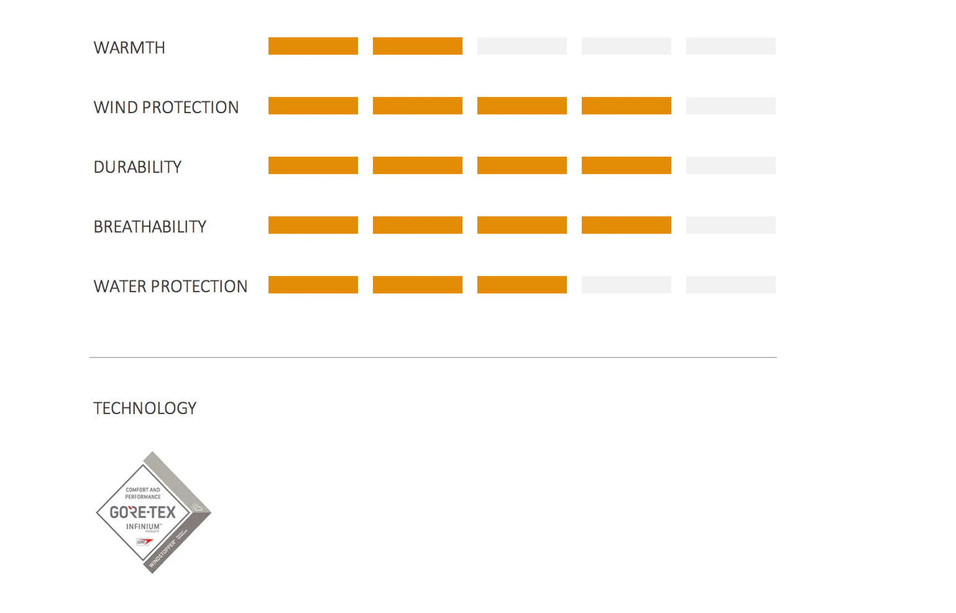956x613 pixels.
Task: Click the fourth orange Wind Protection bar
Action: [x=627, y=106]
